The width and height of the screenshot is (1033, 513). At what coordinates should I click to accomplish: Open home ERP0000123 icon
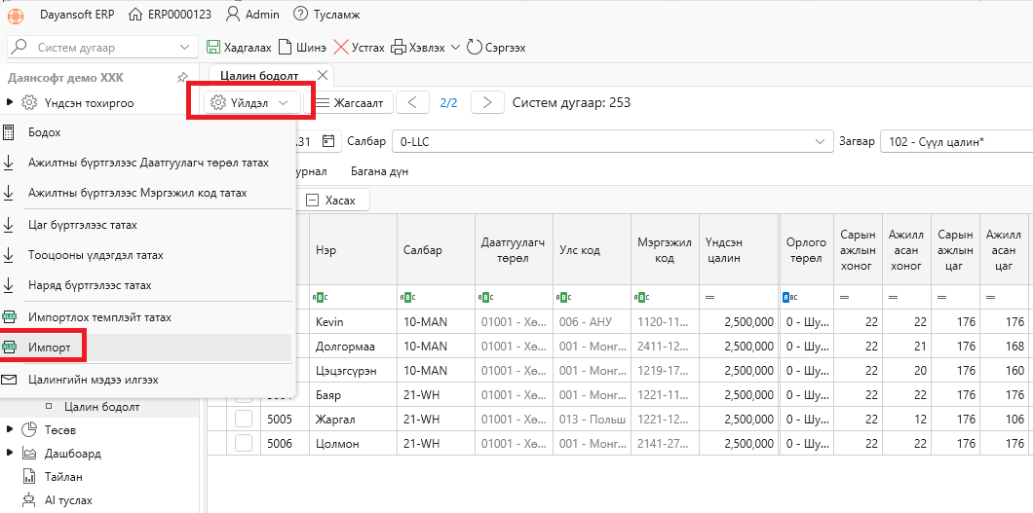[x=135, y=14]
